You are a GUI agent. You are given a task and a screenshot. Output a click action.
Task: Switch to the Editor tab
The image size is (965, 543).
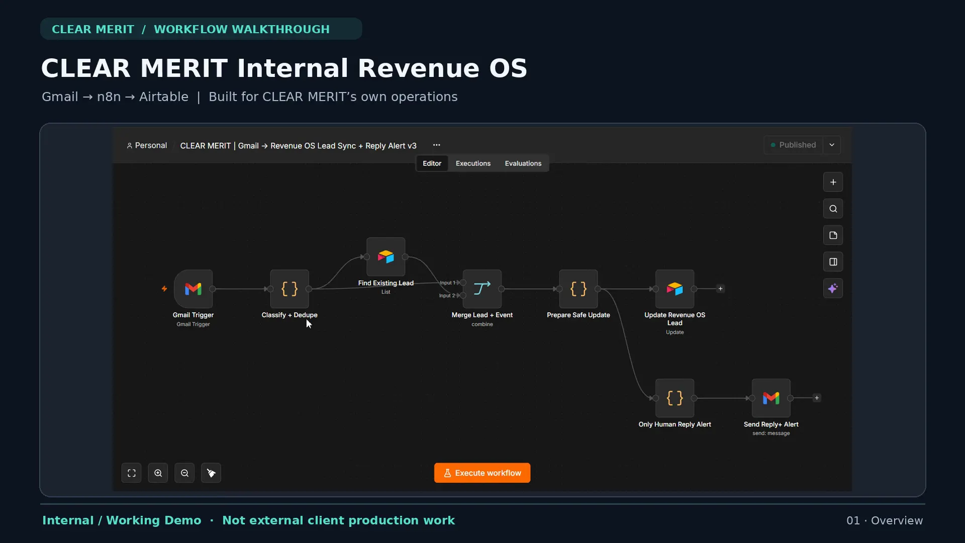tap(432, 163)
